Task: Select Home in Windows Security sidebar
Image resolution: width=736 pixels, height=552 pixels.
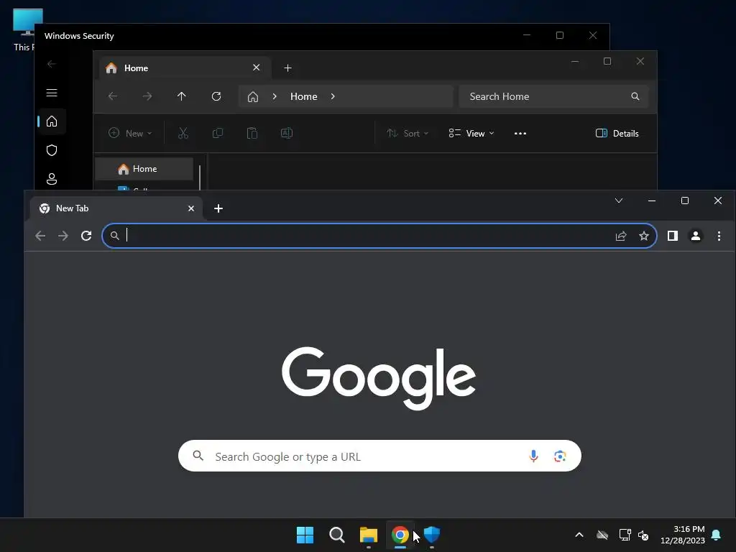Action: tap(52, 121)
